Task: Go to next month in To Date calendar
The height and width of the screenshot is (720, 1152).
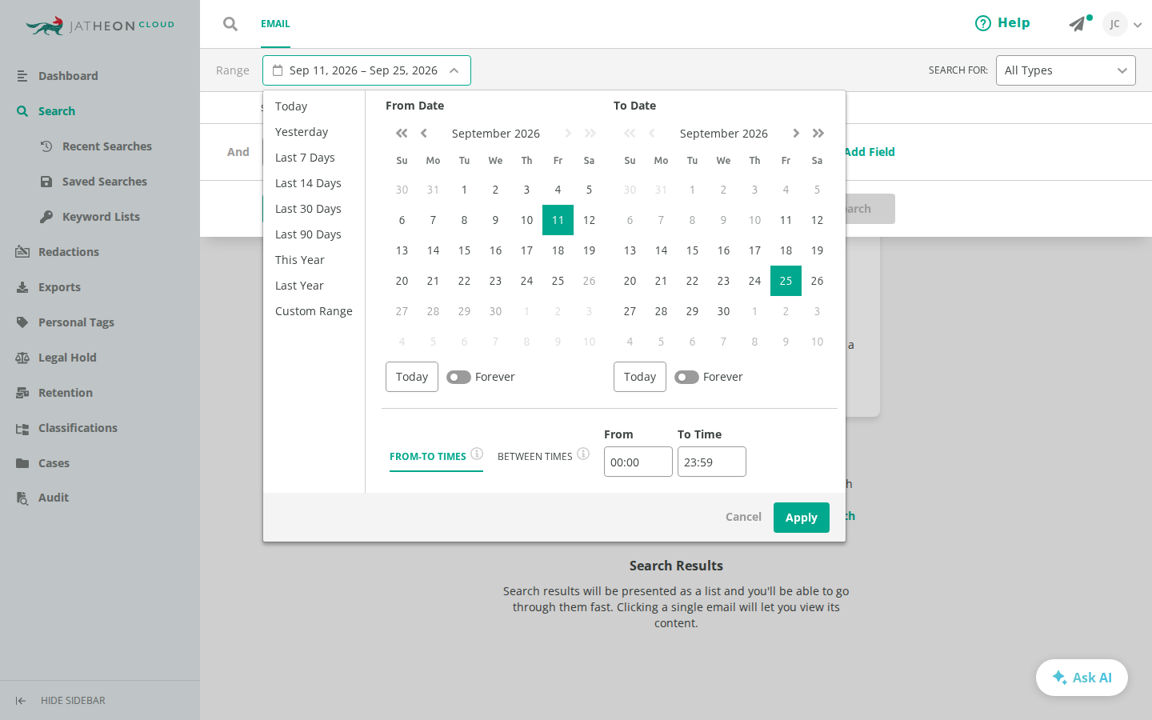Action: click(x=796, y=134)
